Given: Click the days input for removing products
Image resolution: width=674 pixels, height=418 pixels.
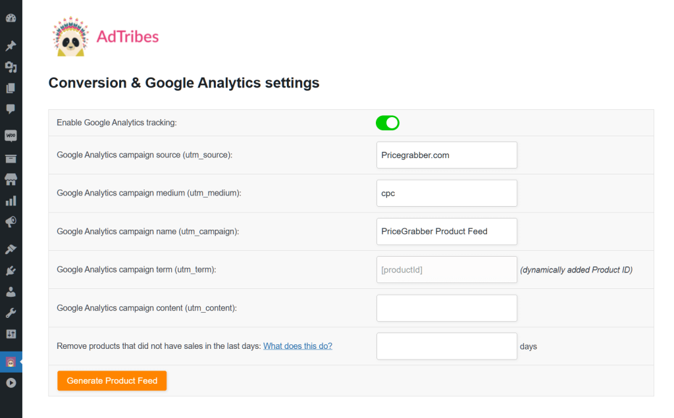Looking at the screenshot, I should (446, 346).
